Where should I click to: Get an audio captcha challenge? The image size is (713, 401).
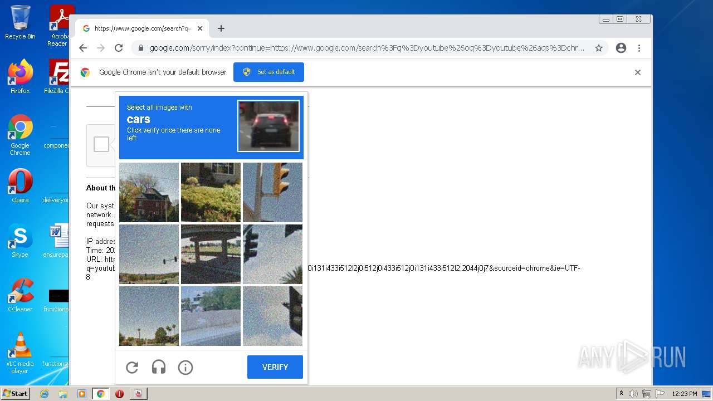click(x=159, y=367)
